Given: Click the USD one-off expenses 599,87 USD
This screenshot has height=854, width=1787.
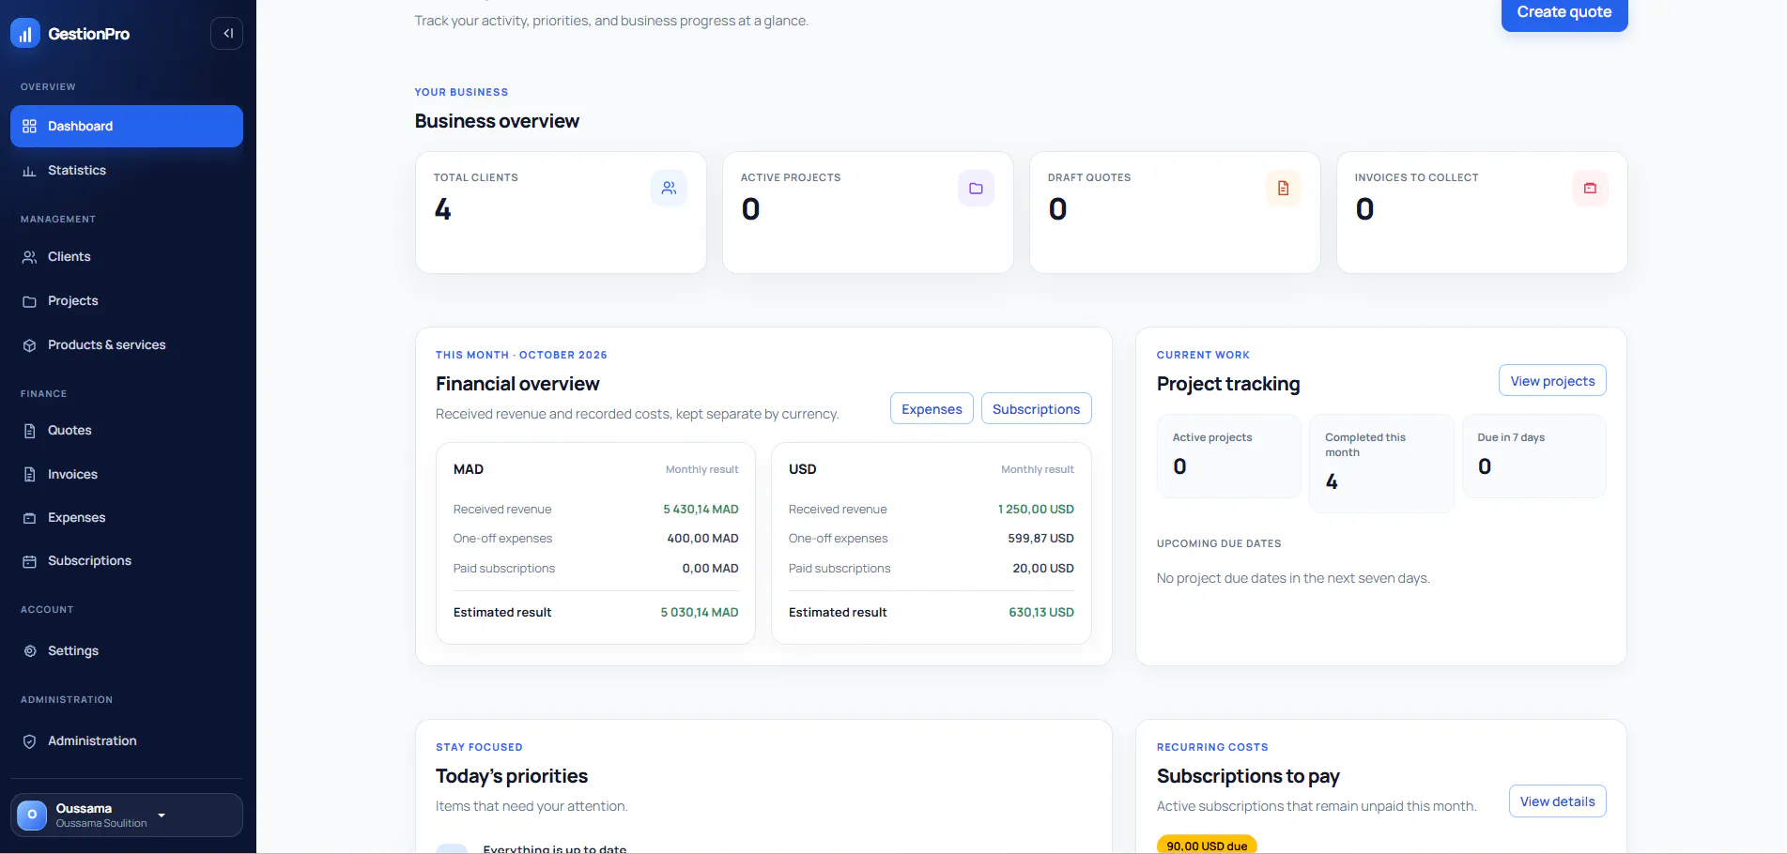Looking at the screenshot, I should tap(1040, 539).
